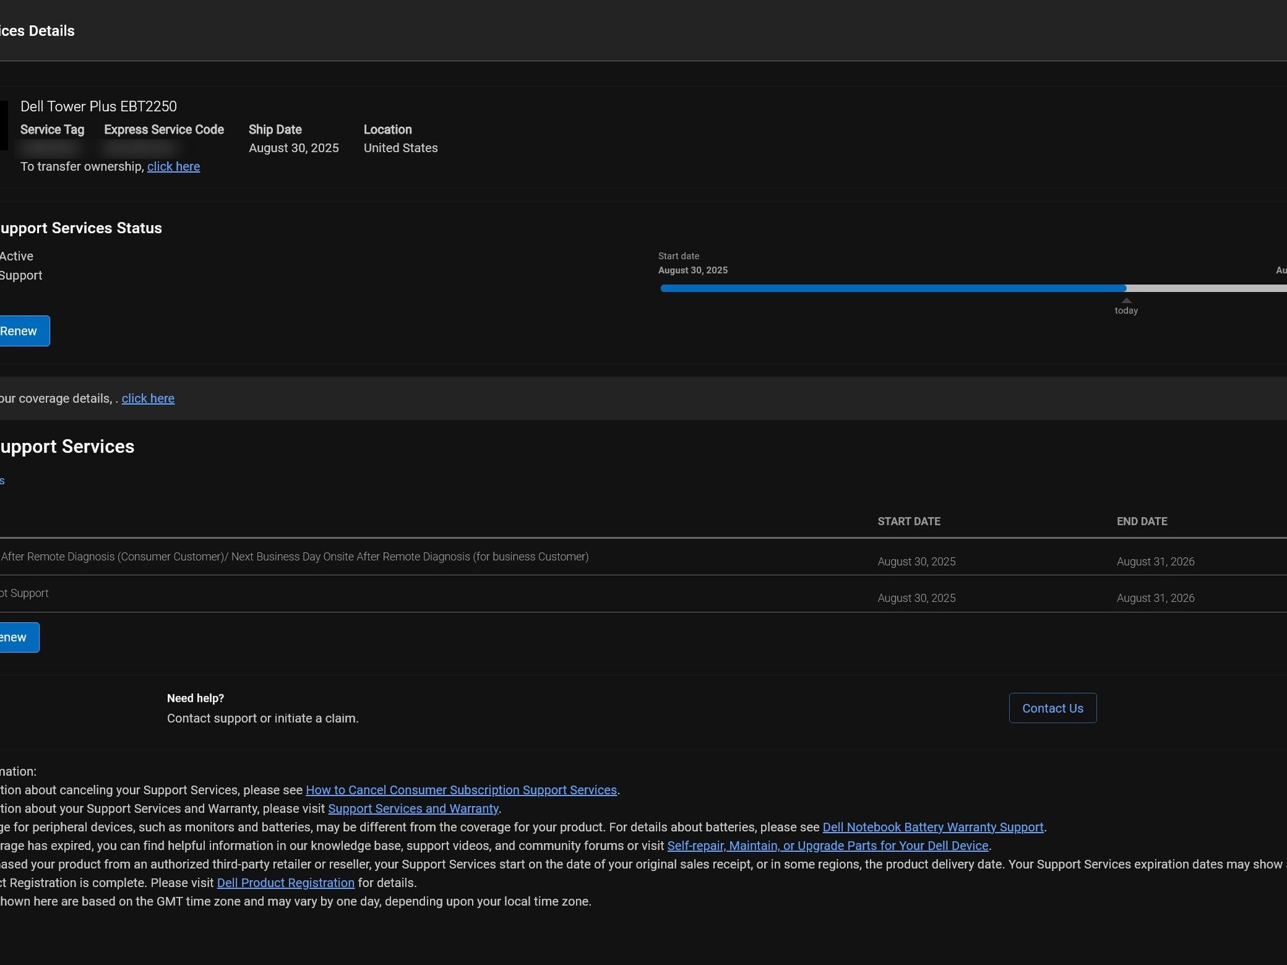This screenshot has width=1287, height=965.
Task: Select the date under the Ship Date label
Action: point(294,148)
